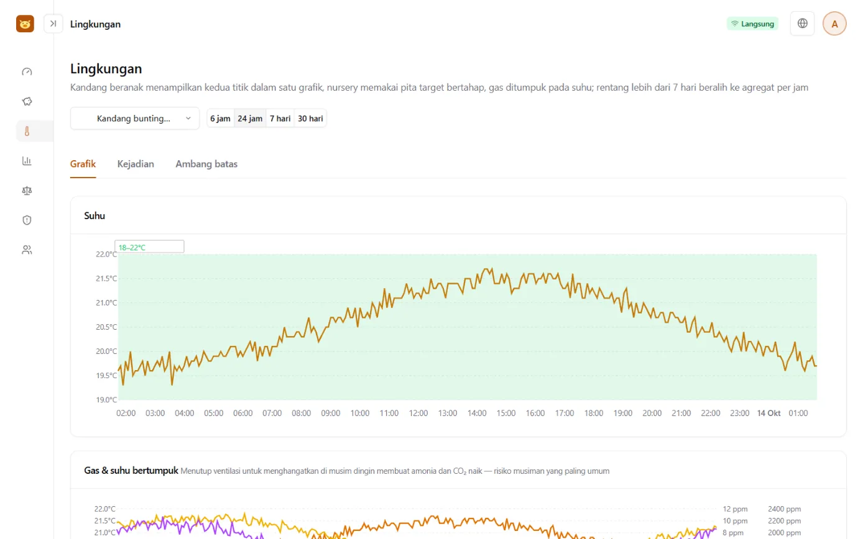Screen dimensions: 863x539
Task: Click the 20.5°C y-axis label
Action: [106, 327]
